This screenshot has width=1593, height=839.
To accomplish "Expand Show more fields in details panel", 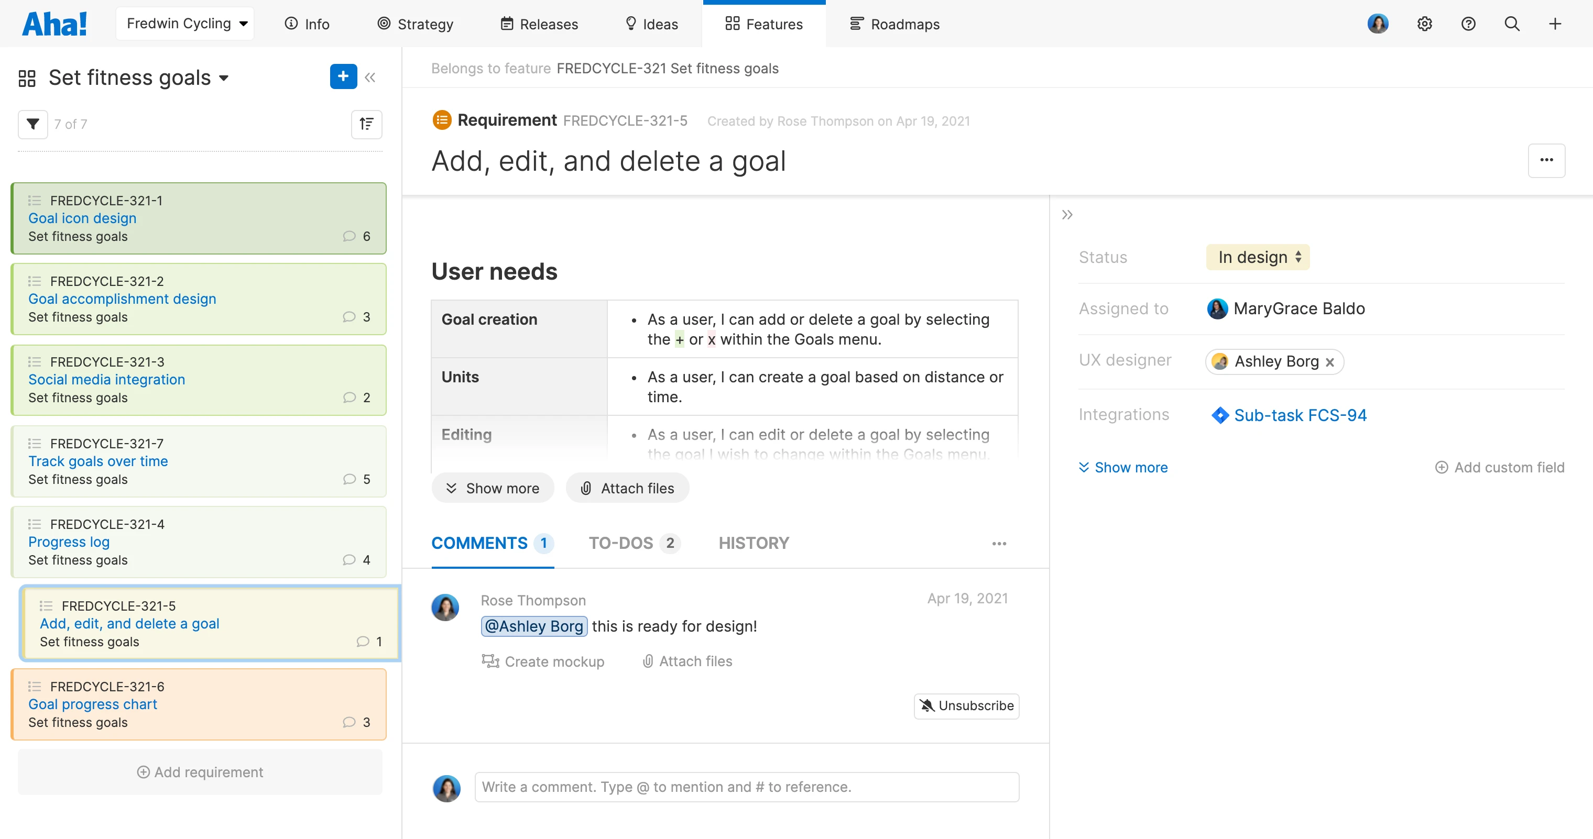I will pos(1123,467).
